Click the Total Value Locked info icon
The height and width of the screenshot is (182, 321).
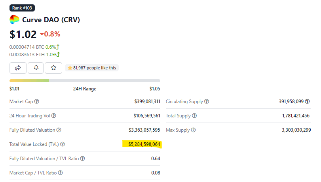point(63,144)
